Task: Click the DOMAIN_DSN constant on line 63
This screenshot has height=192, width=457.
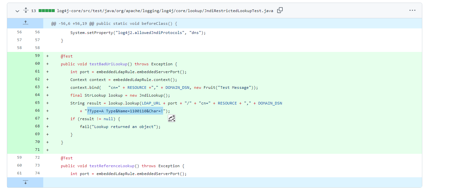Action: coord(177,88)
